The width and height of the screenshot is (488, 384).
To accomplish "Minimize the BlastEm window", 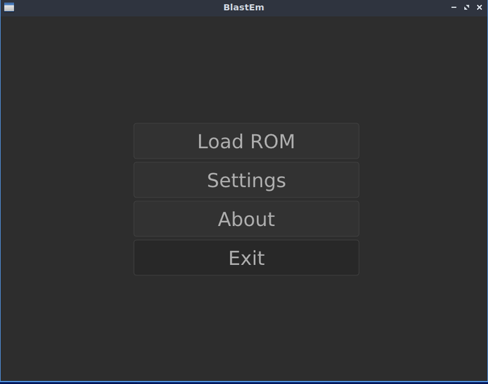I will pos(454,8).
